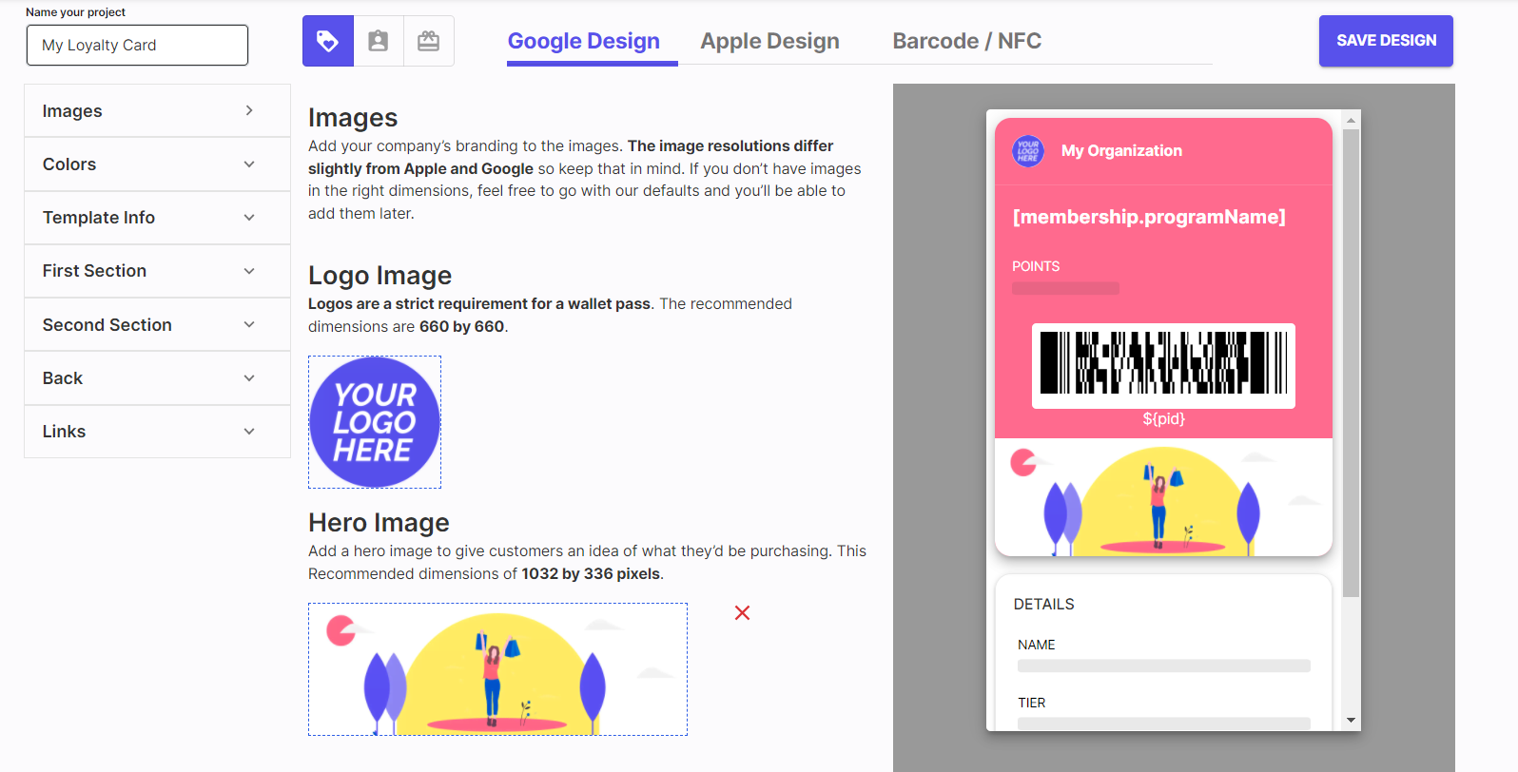Click the '${pid}' barcode caption
This screenshot has width=1518, height=772.
tap(1163, 418)
